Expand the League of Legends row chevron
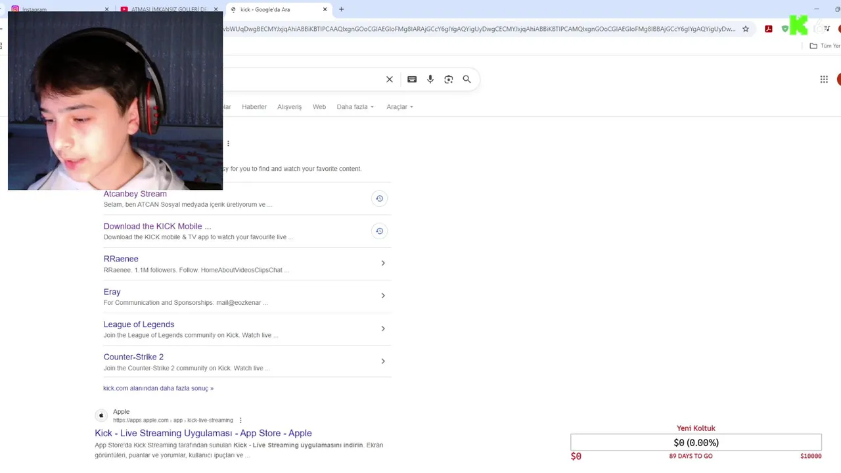 point(383,328)
